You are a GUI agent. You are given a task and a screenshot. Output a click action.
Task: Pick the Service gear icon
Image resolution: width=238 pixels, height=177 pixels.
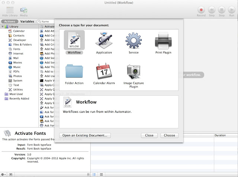tap(134, 40)
